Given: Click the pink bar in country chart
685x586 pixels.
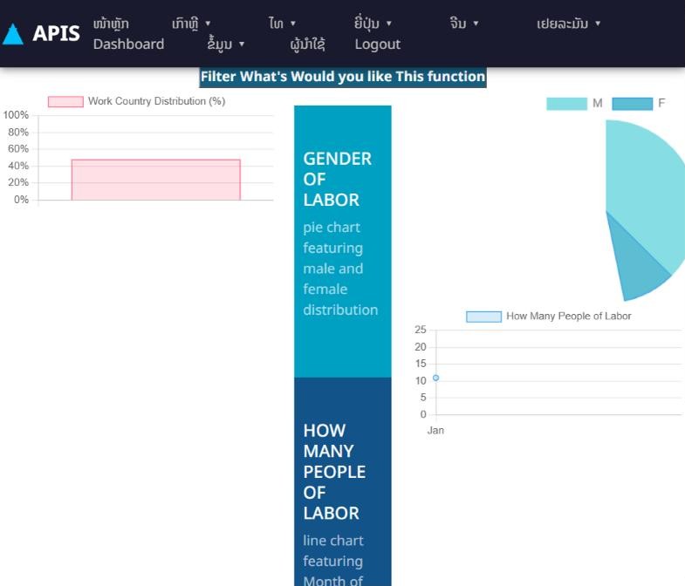Looking at the screenshot, I should (x=156, y=180).
